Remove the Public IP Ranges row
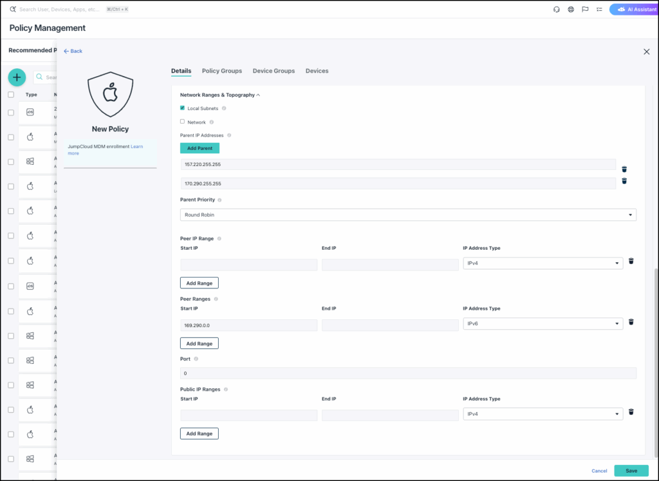This screenshot has height=481, width=659. tap(631, 412)
